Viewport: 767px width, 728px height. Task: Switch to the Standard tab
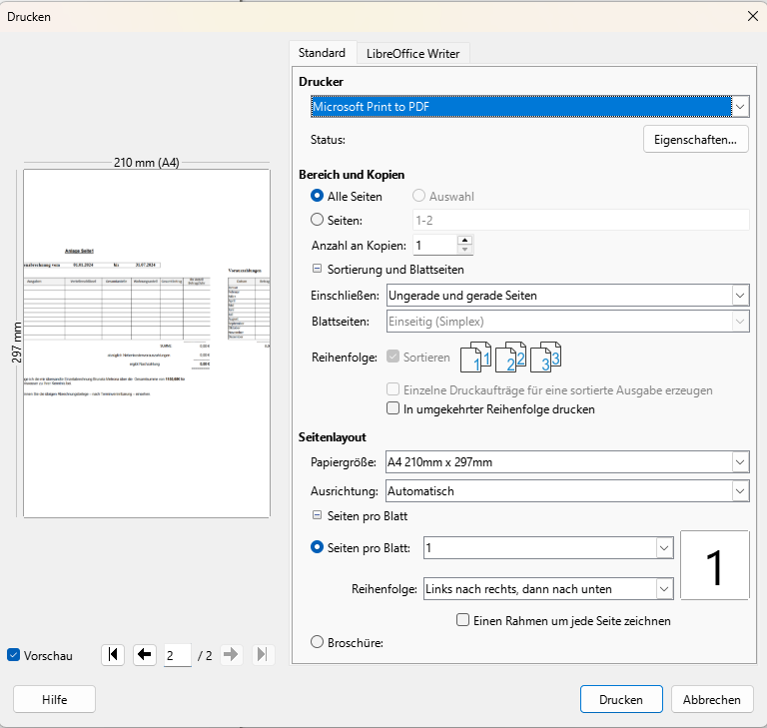coord(322,53)
